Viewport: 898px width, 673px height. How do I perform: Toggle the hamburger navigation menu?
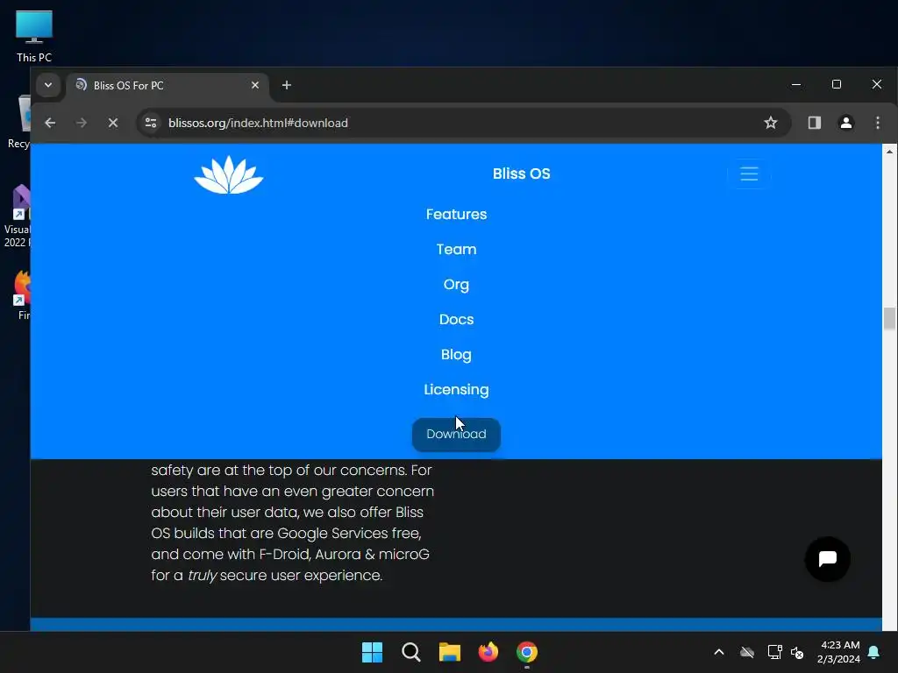click(x=749, y=174)
